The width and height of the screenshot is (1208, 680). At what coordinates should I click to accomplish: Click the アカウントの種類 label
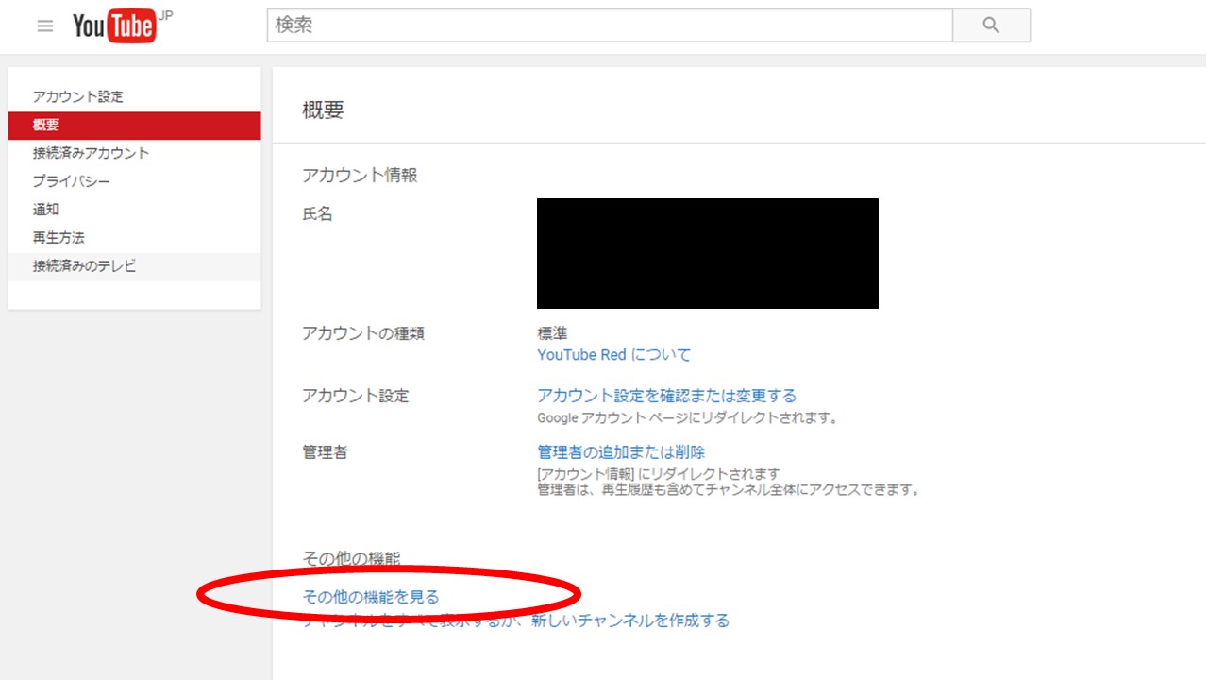pos(363,333)
